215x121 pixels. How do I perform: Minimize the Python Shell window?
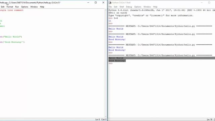click(202, 3)
